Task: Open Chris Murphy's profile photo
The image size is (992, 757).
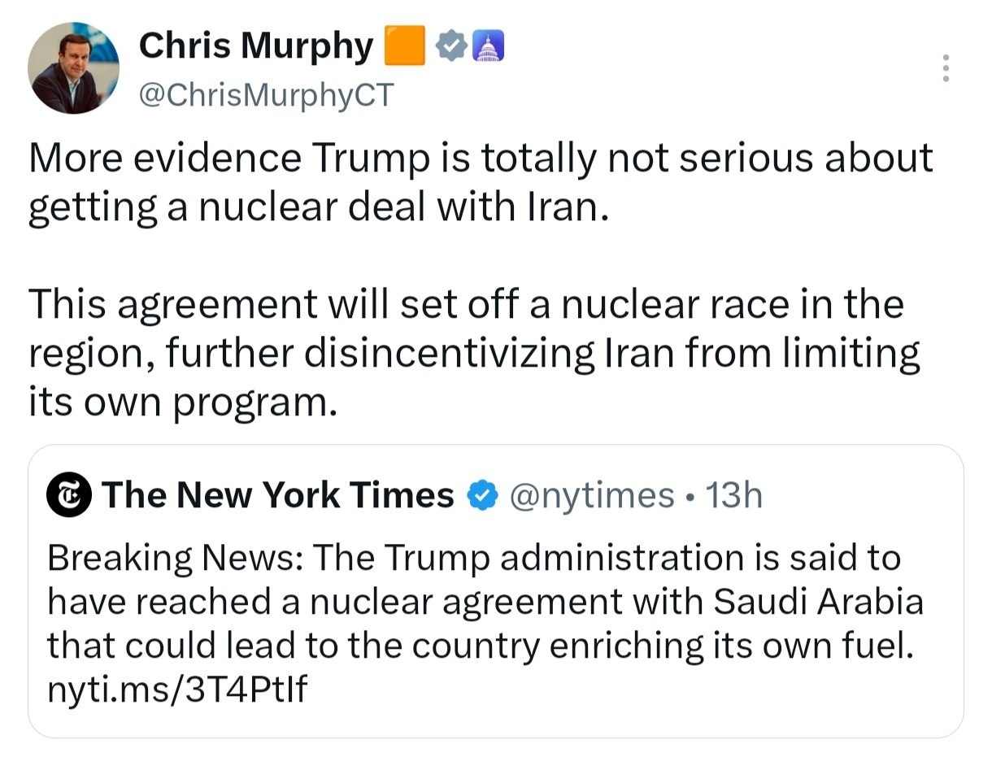Action: 73,67
